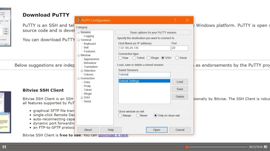Open the Window category
The image size is (270, 151).
tap(85, 55)
